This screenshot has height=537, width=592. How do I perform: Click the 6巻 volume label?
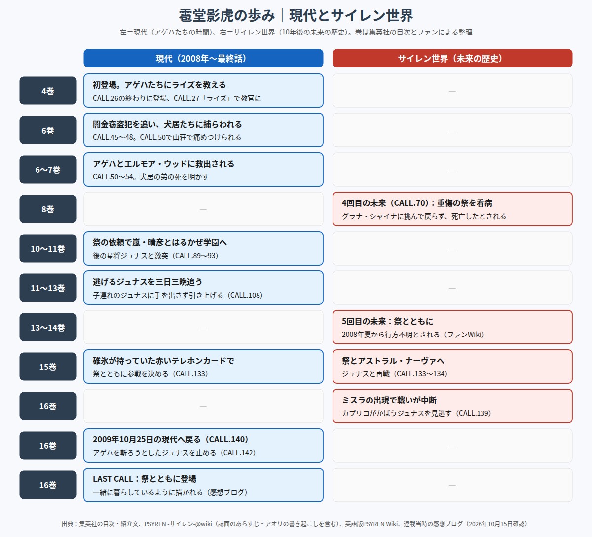click(x=48, y=130)
